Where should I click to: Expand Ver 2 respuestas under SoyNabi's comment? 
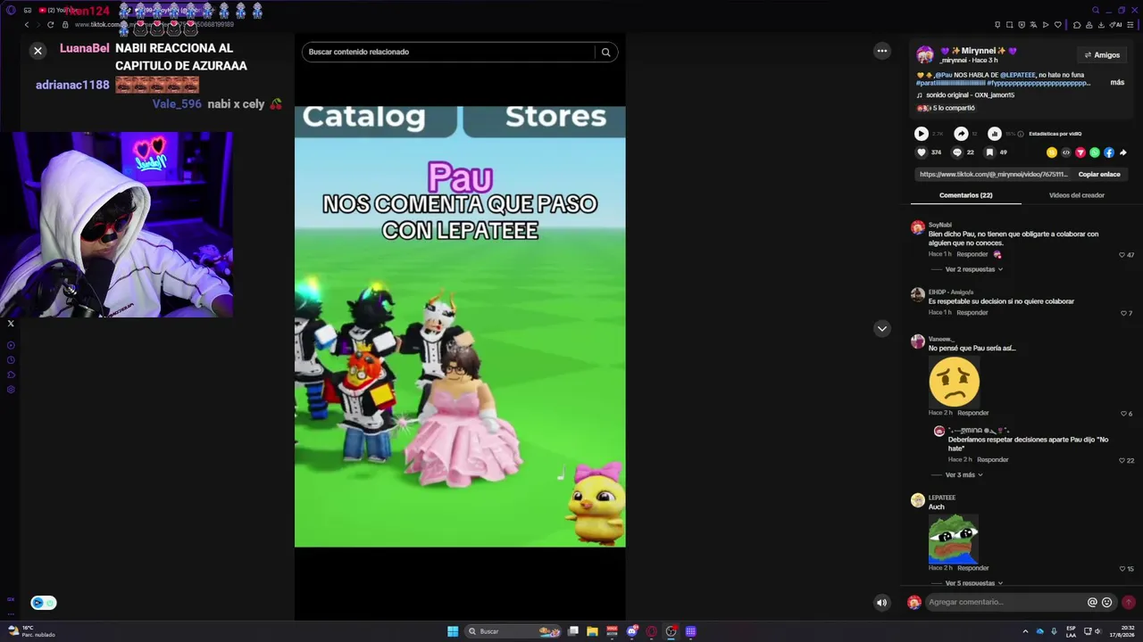point(973,269)
